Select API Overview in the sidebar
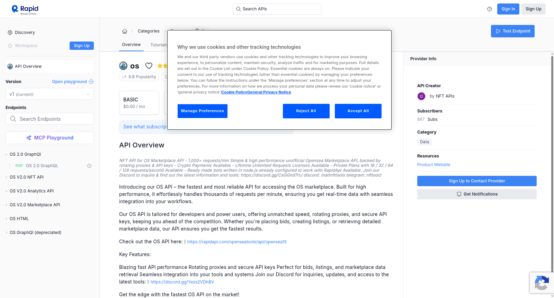Viewport: 554px width, 298px height. 50,66
